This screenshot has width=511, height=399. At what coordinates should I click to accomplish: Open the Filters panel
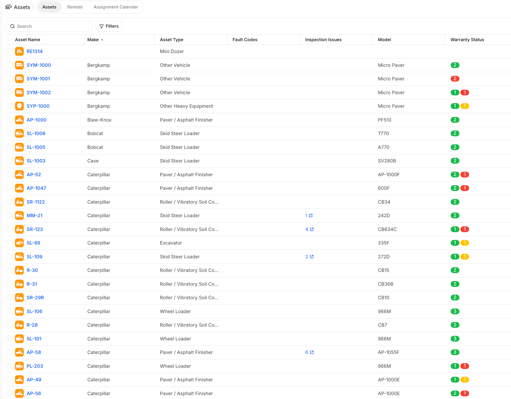coord(109,26)
